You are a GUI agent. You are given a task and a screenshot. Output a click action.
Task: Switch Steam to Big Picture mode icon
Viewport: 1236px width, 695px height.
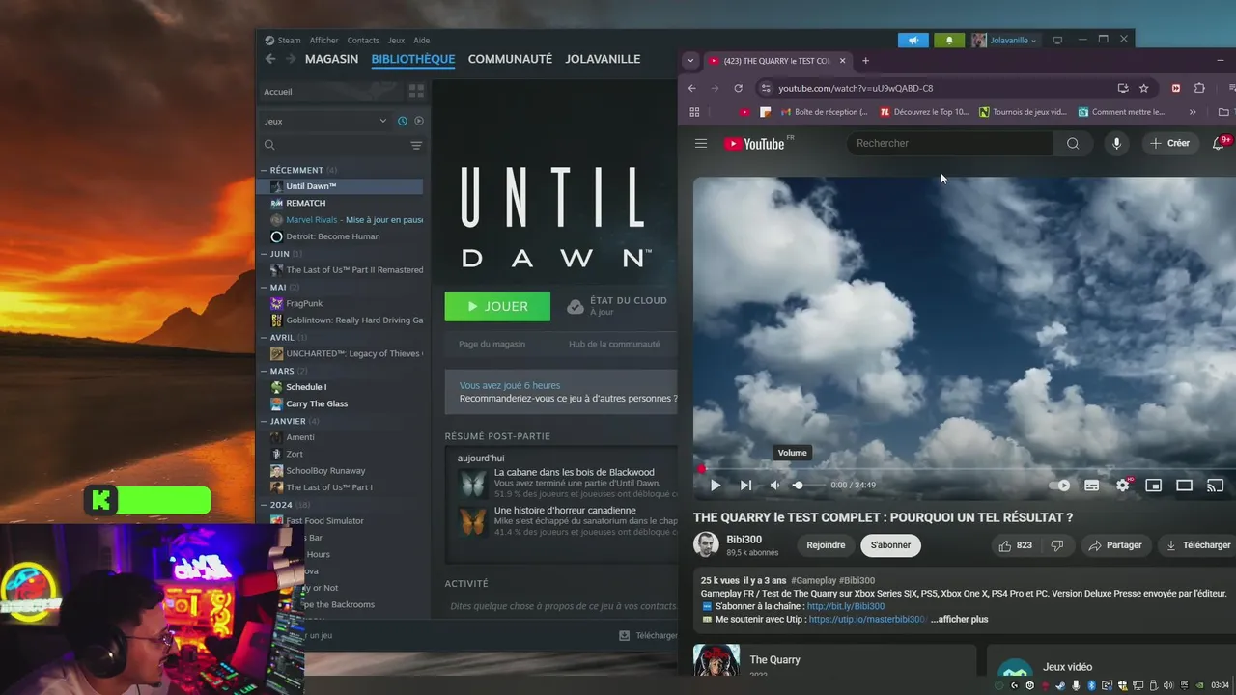point(1057,41)
